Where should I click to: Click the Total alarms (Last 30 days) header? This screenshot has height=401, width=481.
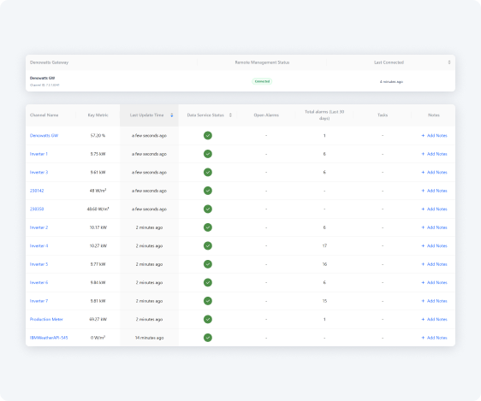(324, 115)
